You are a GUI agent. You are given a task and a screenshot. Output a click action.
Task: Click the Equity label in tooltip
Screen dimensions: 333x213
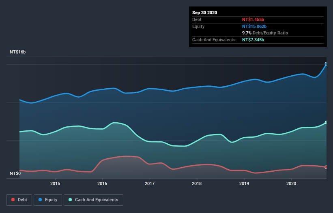pos(198,26)
